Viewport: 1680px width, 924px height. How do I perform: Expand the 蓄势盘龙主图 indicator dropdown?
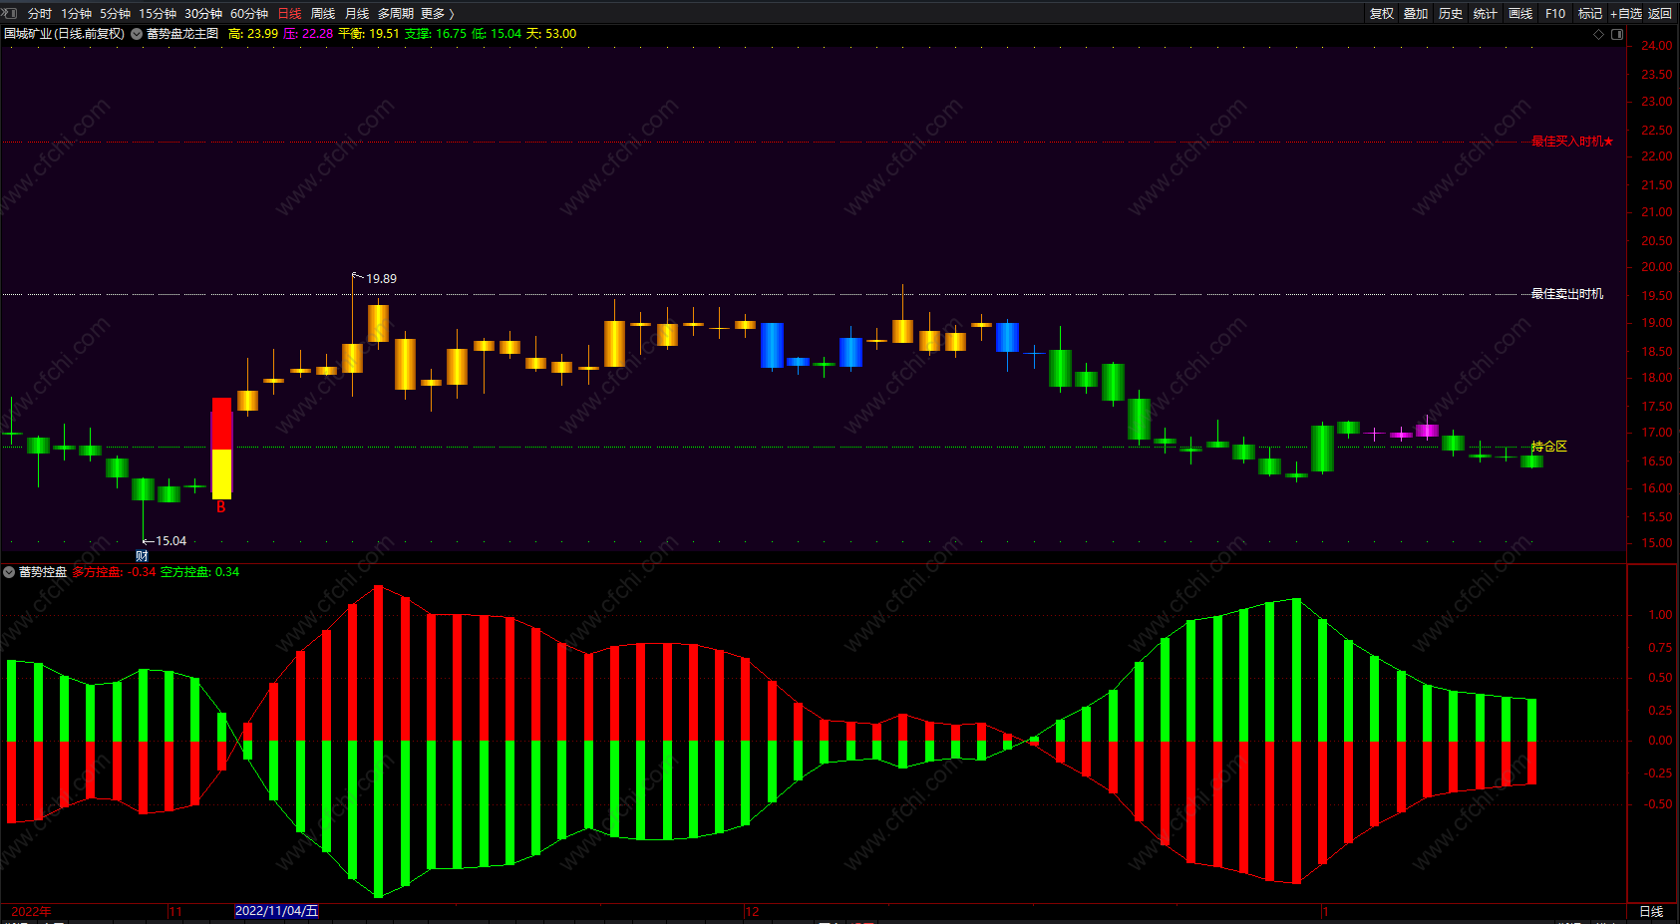(137, 34)
